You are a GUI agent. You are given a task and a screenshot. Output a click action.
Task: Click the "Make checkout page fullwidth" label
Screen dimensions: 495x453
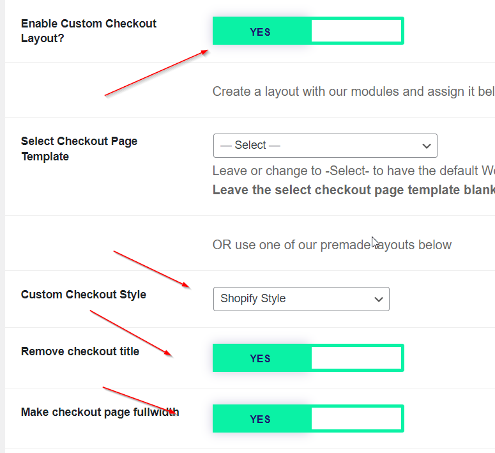[100, 412]
